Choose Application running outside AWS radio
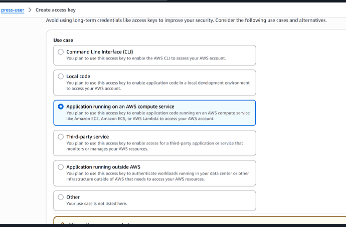Viewport: 346px width, 227px height. click(x=61, y=166)
